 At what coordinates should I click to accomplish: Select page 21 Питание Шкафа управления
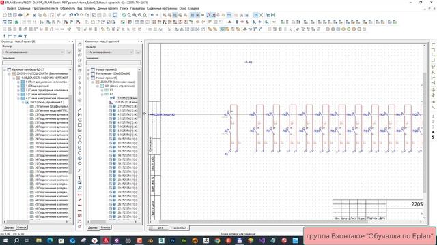pyautogui.click(x=52, y=106)
